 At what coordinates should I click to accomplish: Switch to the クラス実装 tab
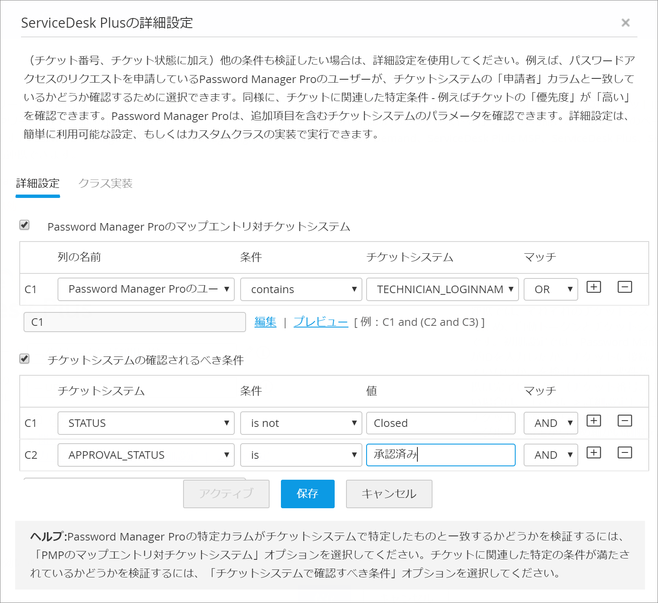[105, 184]
